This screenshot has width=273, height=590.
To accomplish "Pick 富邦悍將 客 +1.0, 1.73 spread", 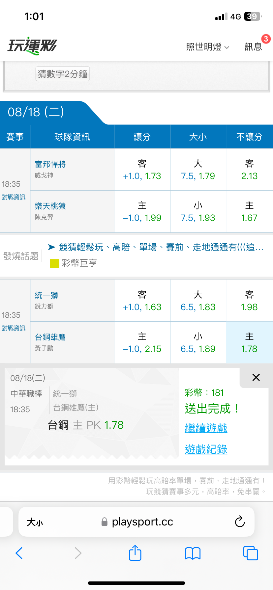I will point(142,170).
